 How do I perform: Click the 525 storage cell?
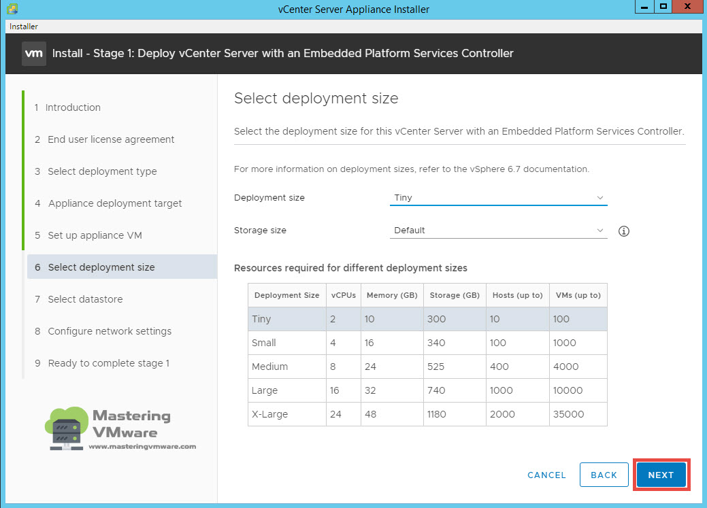coord(455,367)
